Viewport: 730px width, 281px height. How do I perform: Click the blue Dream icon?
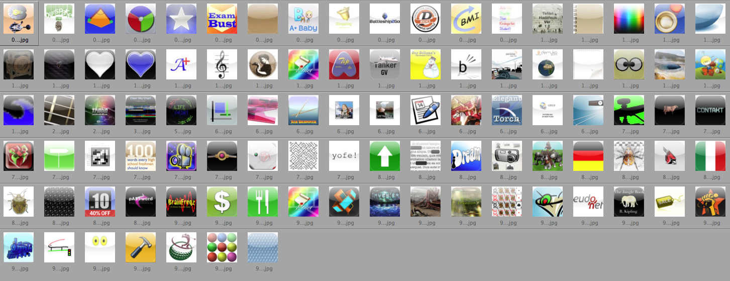[x=466, y=156]
